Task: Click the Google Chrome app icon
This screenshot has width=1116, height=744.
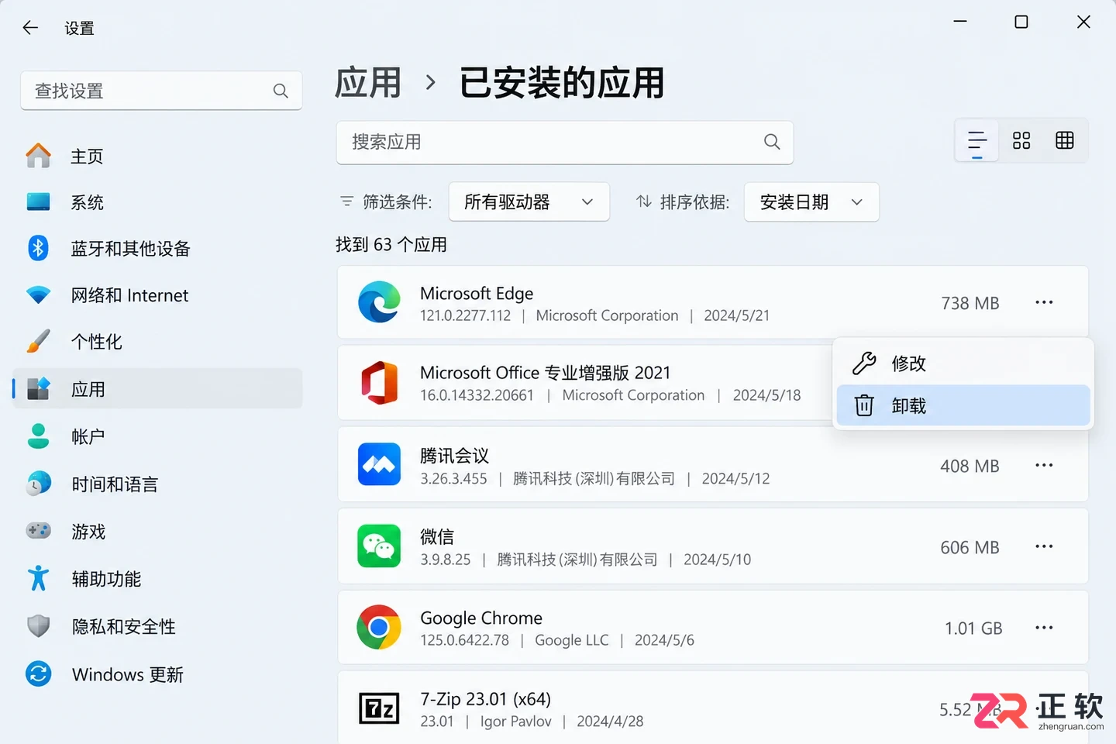Action: pos(379,627)
